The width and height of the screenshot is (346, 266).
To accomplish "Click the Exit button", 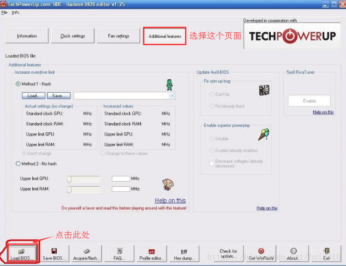I will (x=326, y=254).
